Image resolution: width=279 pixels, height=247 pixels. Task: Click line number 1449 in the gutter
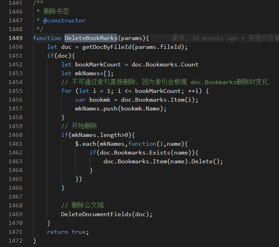pyautogui.click(x=16, y=38)
